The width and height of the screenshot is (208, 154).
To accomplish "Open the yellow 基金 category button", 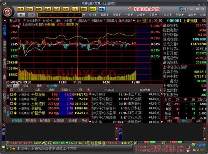I will (48, 9).
